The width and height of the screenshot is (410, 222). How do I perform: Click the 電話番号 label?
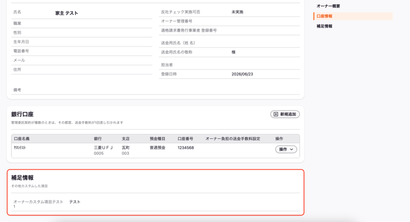click(x=21, y=51)
